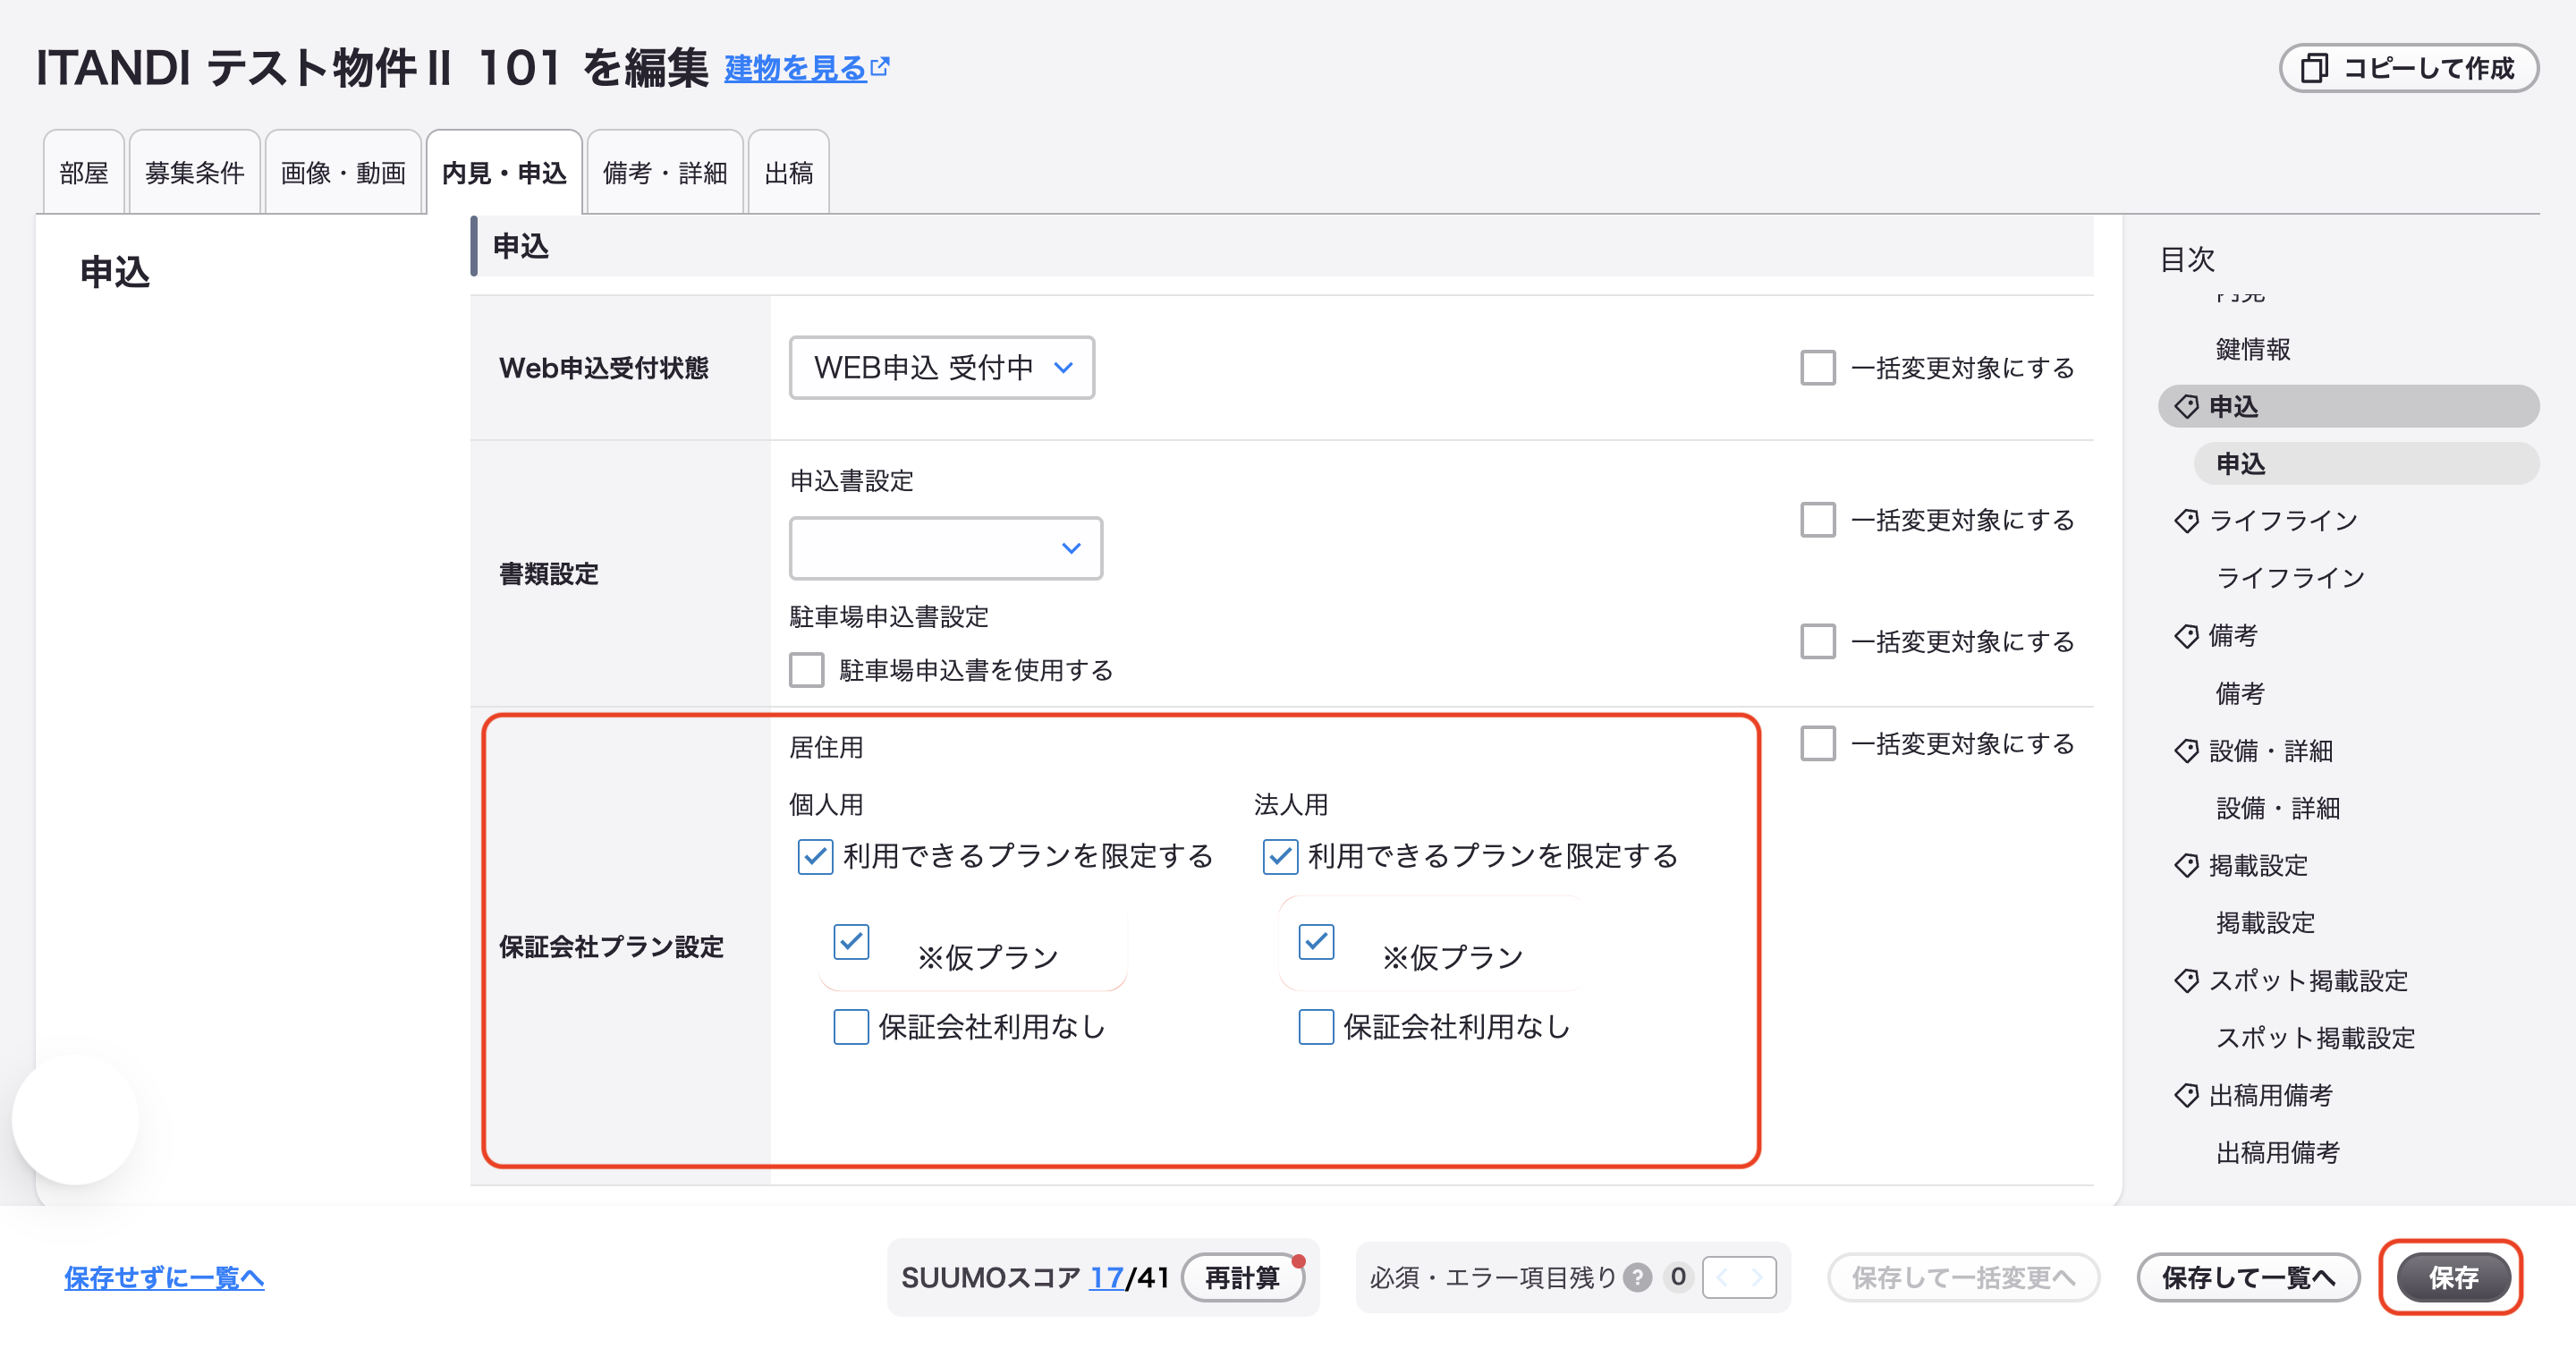Image resolution: width=2576 pixels, height=1349 pixels.
Task: Select the 内見・申込 tab
Action: coord(504,173)
